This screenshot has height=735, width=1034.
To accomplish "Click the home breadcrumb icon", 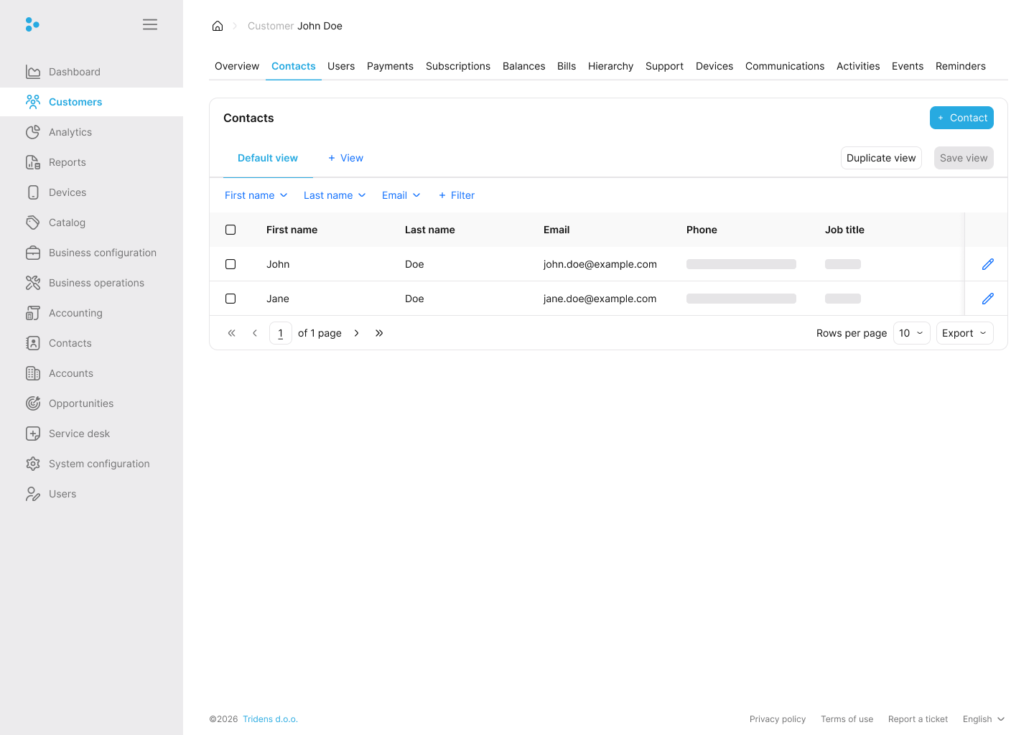I will click(x=218, y=26).
